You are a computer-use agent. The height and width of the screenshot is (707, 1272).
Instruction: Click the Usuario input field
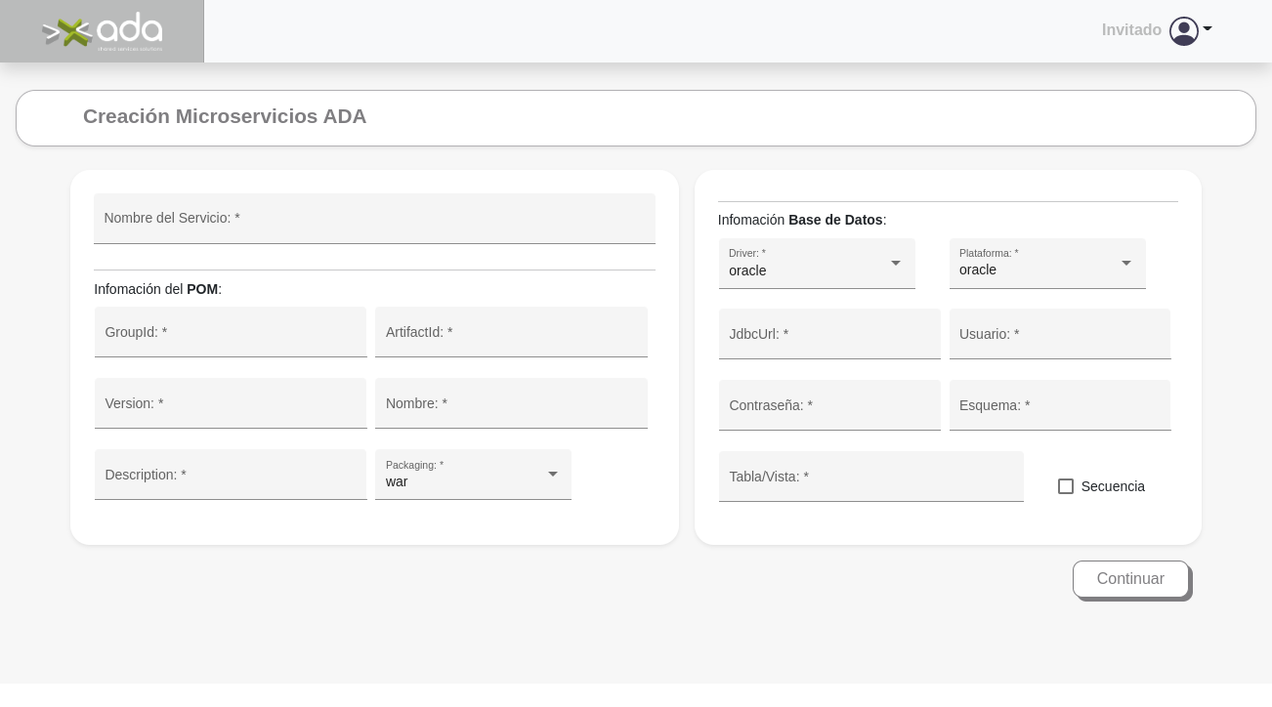click(1060, 335)
